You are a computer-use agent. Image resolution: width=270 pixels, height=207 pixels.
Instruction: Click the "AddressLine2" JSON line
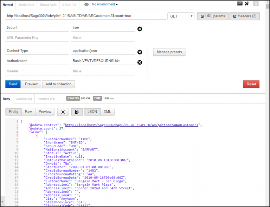pyautogui.click(x=89, y=188)
